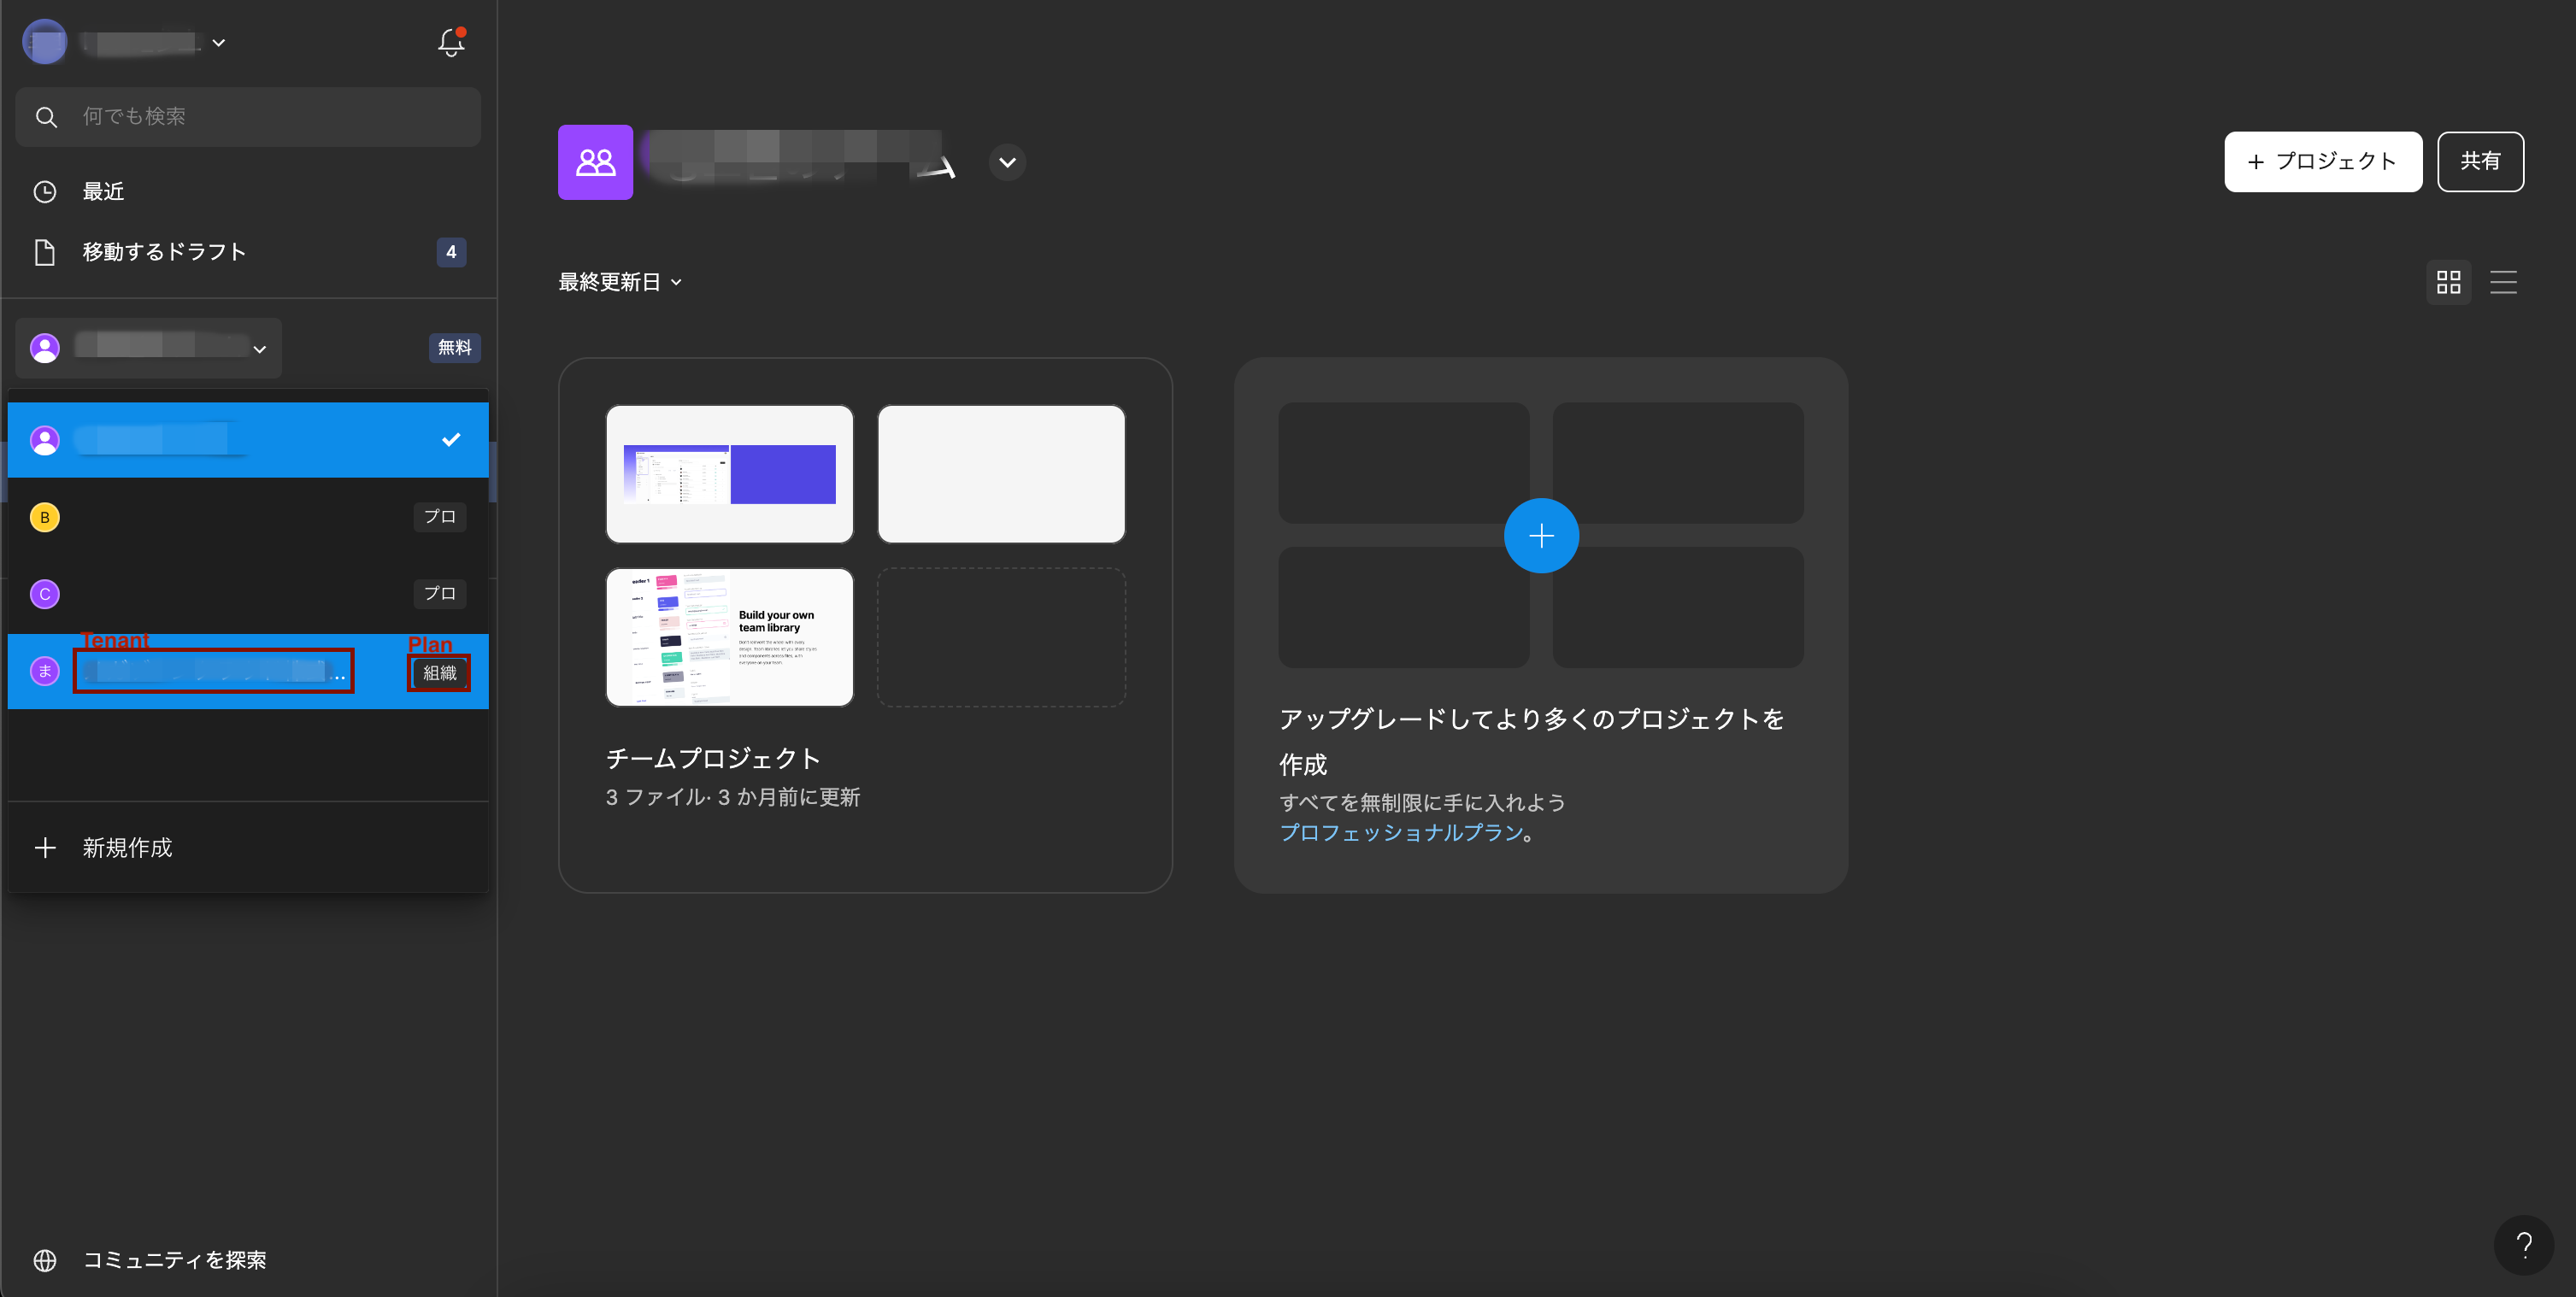Screen dimensions: 2576x1297
Task: Click the search magnifier icon
Action: [x=46, y=117]
